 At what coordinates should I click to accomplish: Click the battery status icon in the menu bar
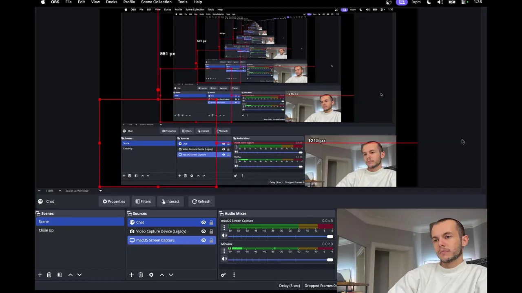point(452,2)
